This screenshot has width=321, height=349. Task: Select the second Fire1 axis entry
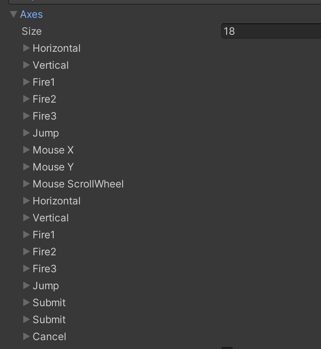(x=44, y=235)
